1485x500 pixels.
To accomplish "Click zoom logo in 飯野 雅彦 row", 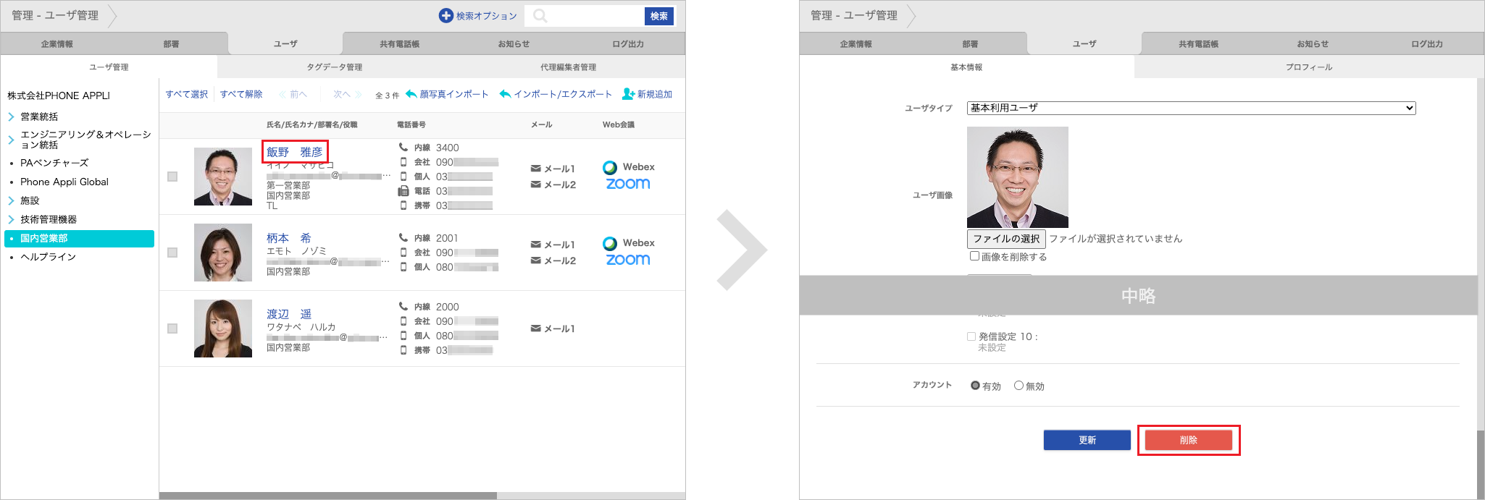I will pos(628,184).
